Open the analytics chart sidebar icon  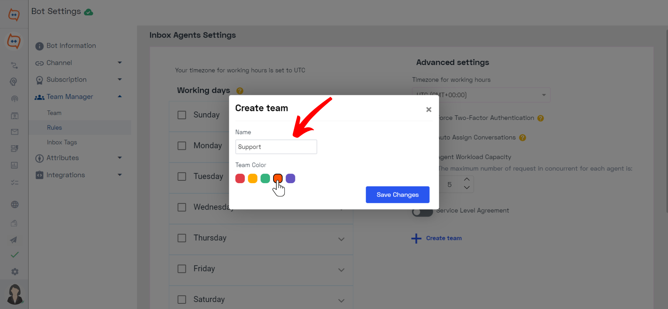click(x=15, y=165)
